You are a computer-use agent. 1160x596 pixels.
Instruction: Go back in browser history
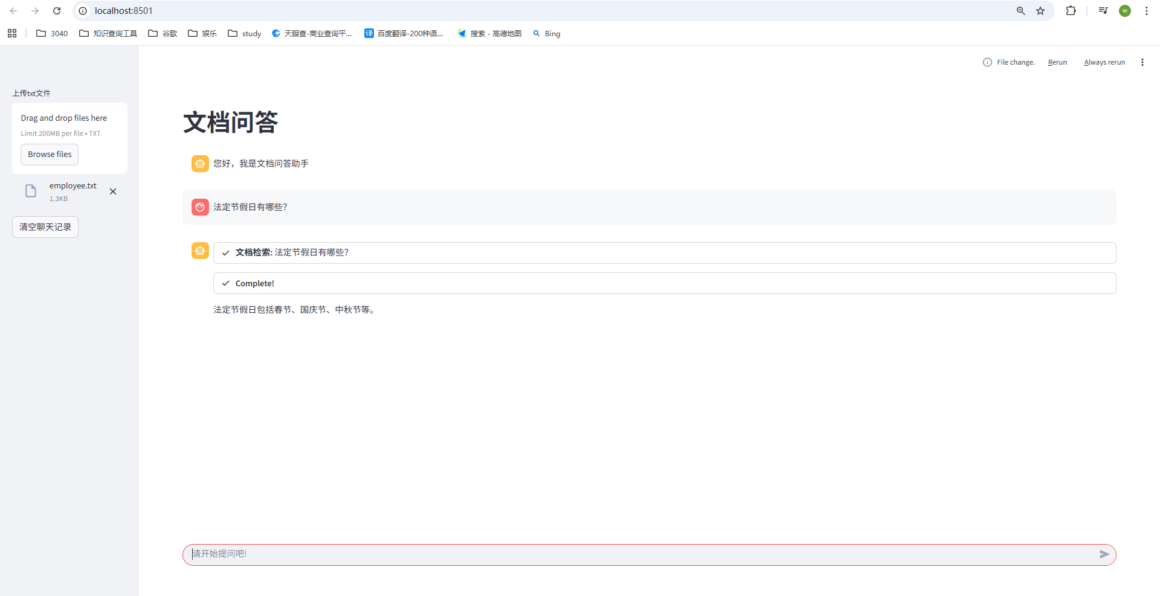point(13,11)
